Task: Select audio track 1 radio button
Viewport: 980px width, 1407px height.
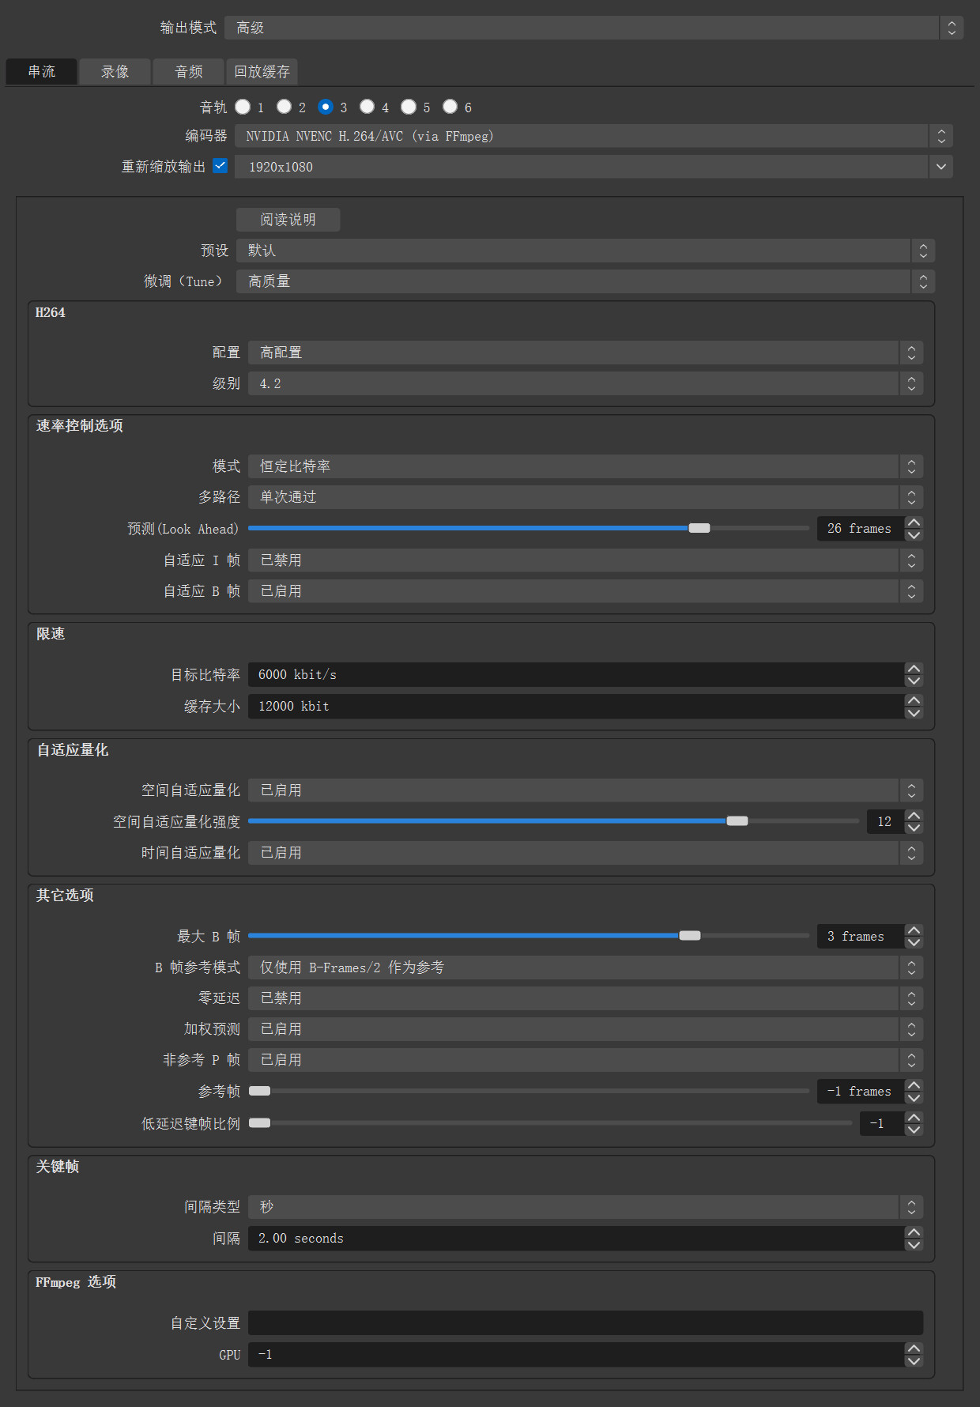Action: [243, 107]
